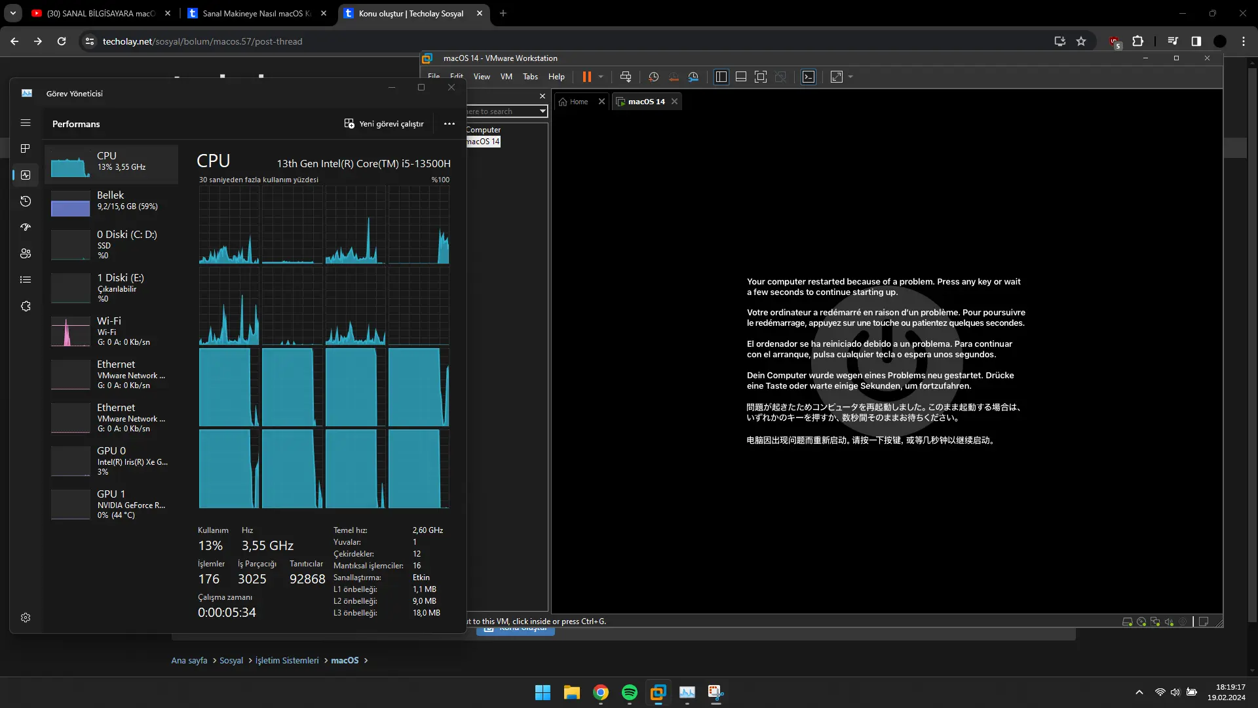Open the İşletim Sistemleri breadcrumb link

coord(287,660)
